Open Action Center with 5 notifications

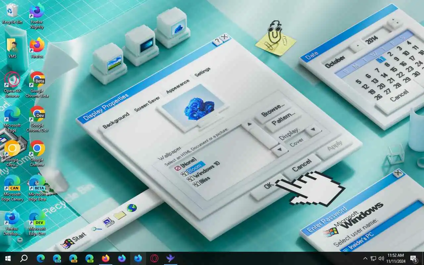click(x=414, y=258)
